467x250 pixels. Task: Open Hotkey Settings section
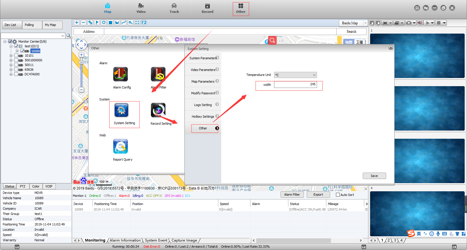[203, 117]
